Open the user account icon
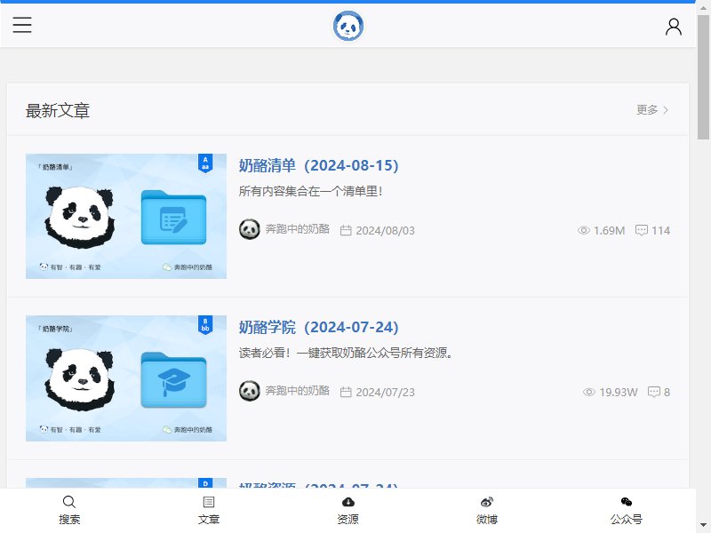 tap(674, 27)
